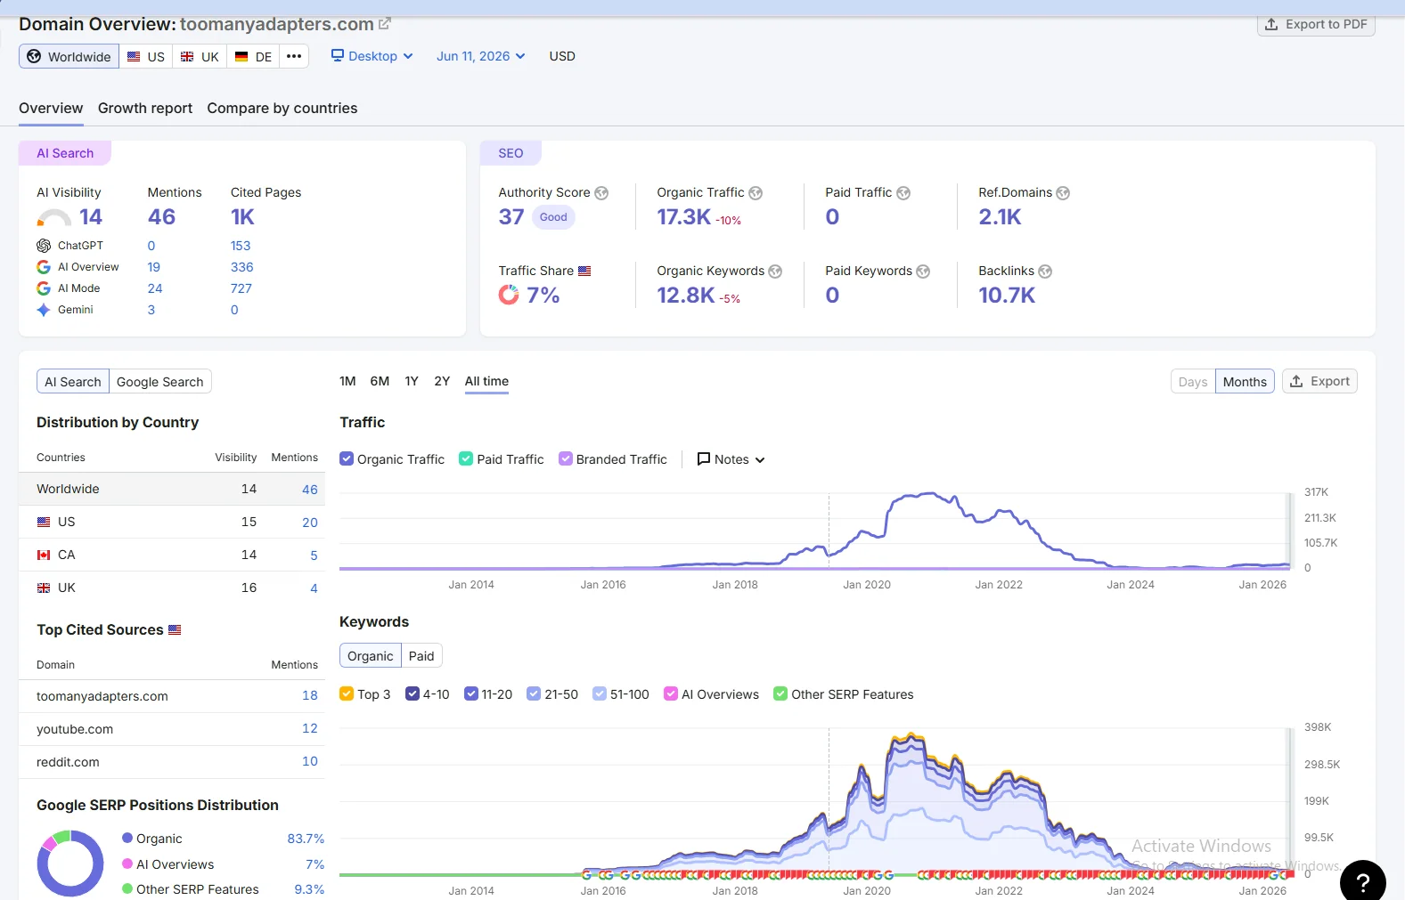
Task: Toggle the 4-10 keywords checkbox
Action: [x=413, y=694]
